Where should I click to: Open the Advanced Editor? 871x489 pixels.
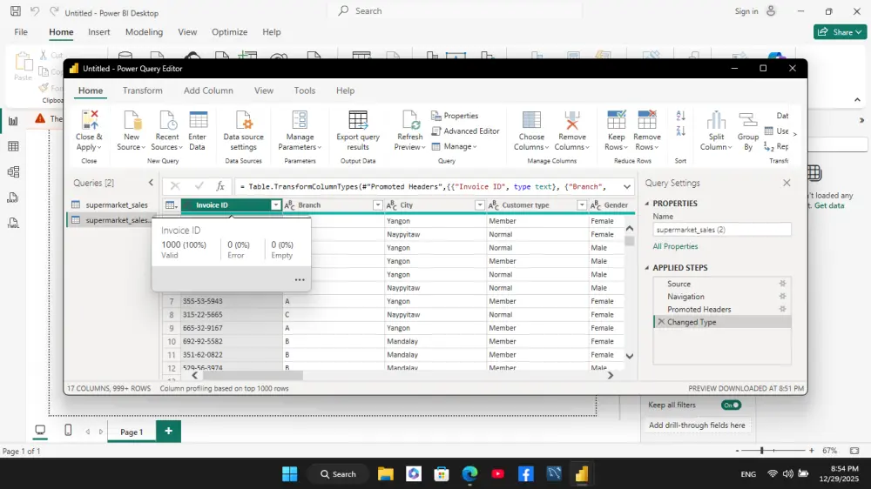(465, 131)
